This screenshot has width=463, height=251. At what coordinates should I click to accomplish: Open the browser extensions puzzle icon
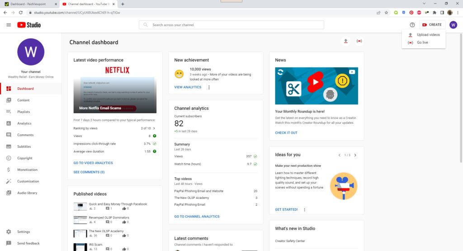[435, 13]
